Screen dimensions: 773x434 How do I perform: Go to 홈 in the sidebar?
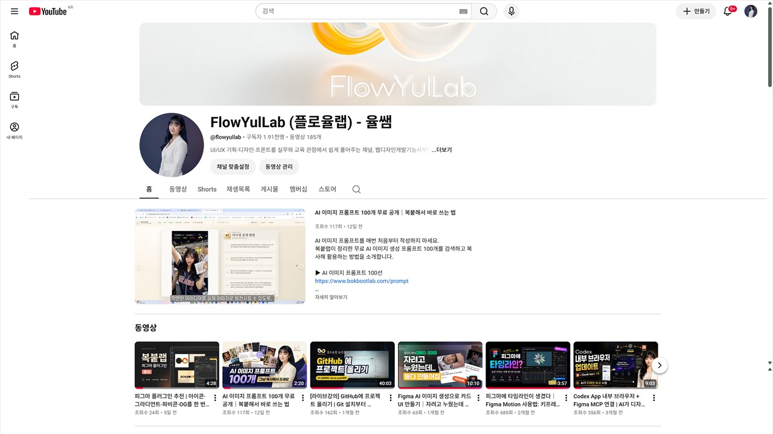[14, 39]
